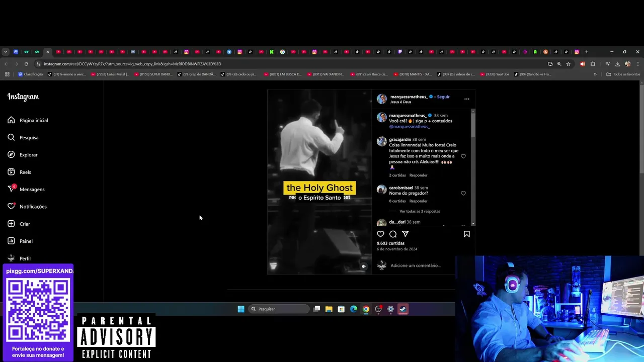Reply to gracajardin's comment

click(x=418, y=175)
